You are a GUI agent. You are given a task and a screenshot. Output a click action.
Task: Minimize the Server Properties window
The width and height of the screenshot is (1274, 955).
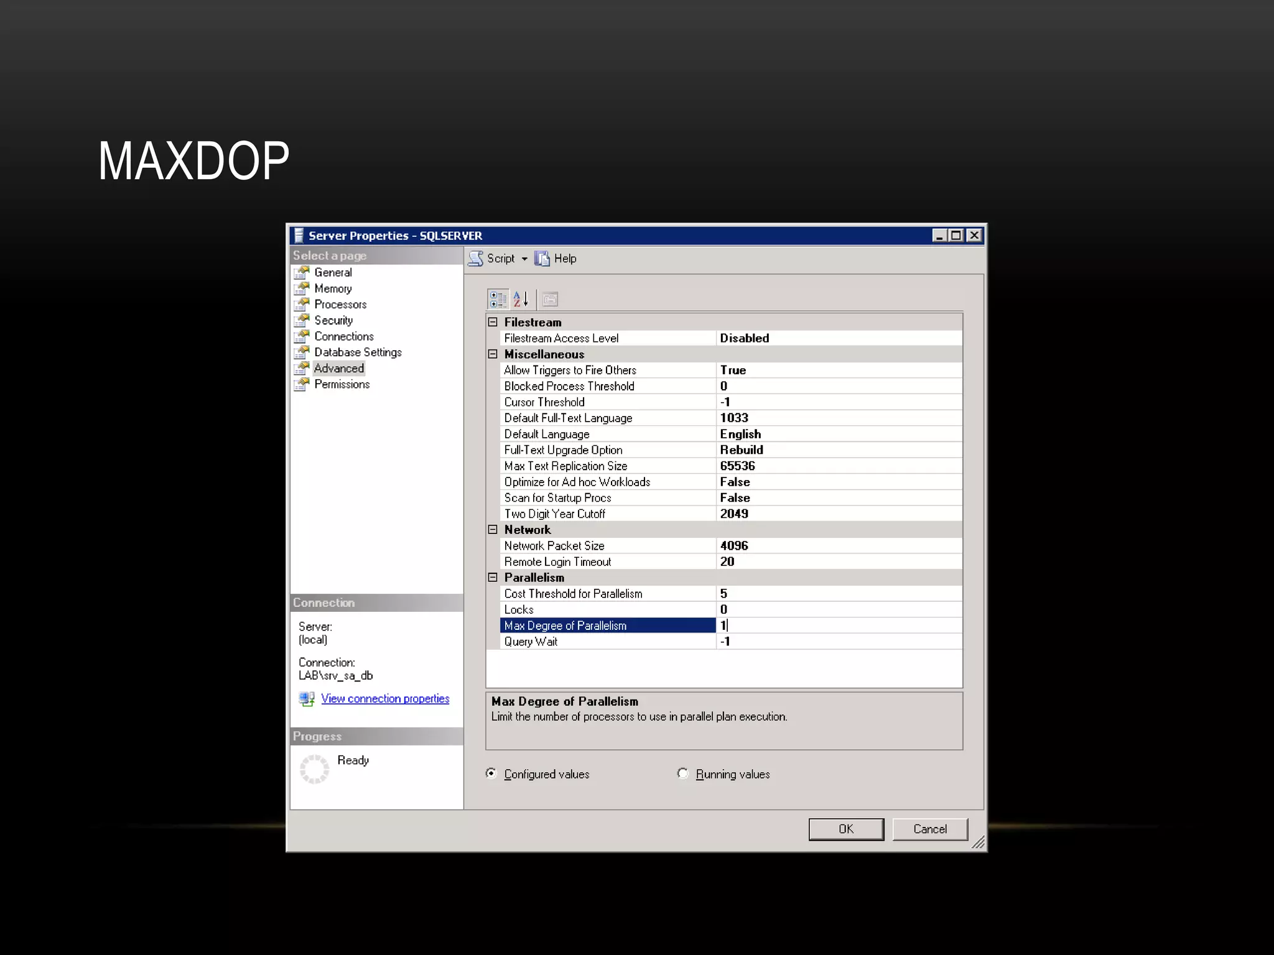940,236
